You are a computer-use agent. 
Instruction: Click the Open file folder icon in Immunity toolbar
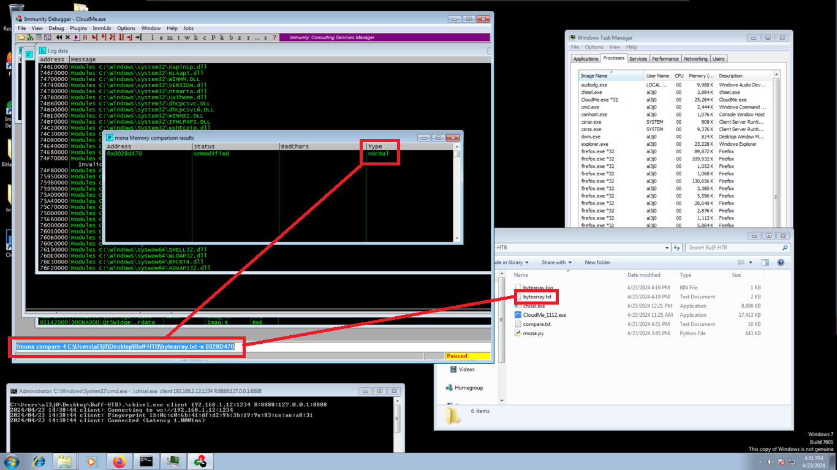[21, 37]
